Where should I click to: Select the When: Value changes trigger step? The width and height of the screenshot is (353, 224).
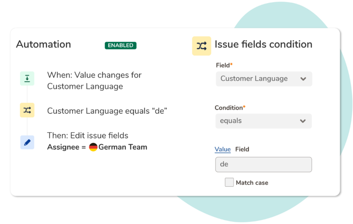coord(94,80)
